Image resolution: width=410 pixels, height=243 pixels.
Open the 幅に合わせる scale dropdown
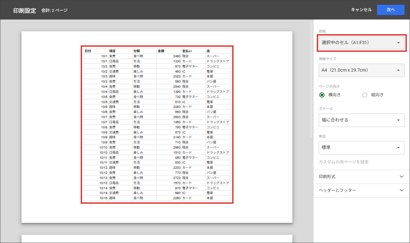362,120
